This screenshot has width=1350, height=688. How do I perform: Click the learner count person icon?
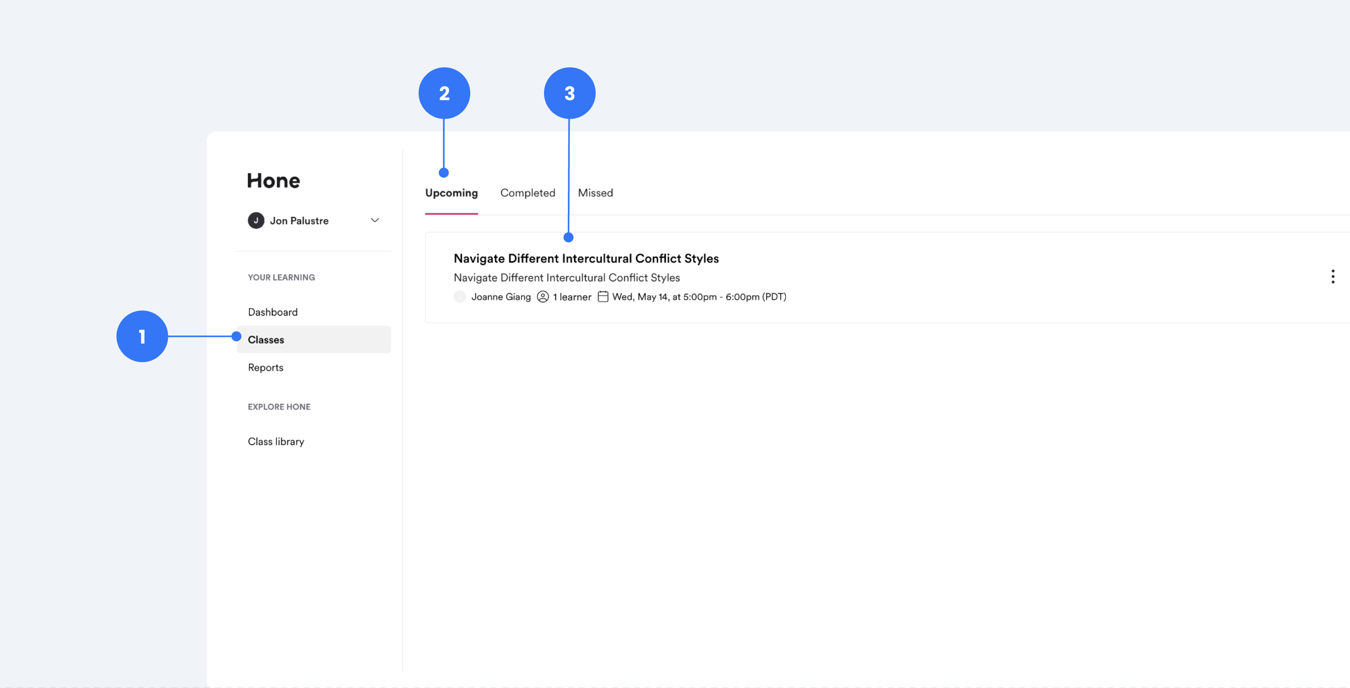pos(542,297)
